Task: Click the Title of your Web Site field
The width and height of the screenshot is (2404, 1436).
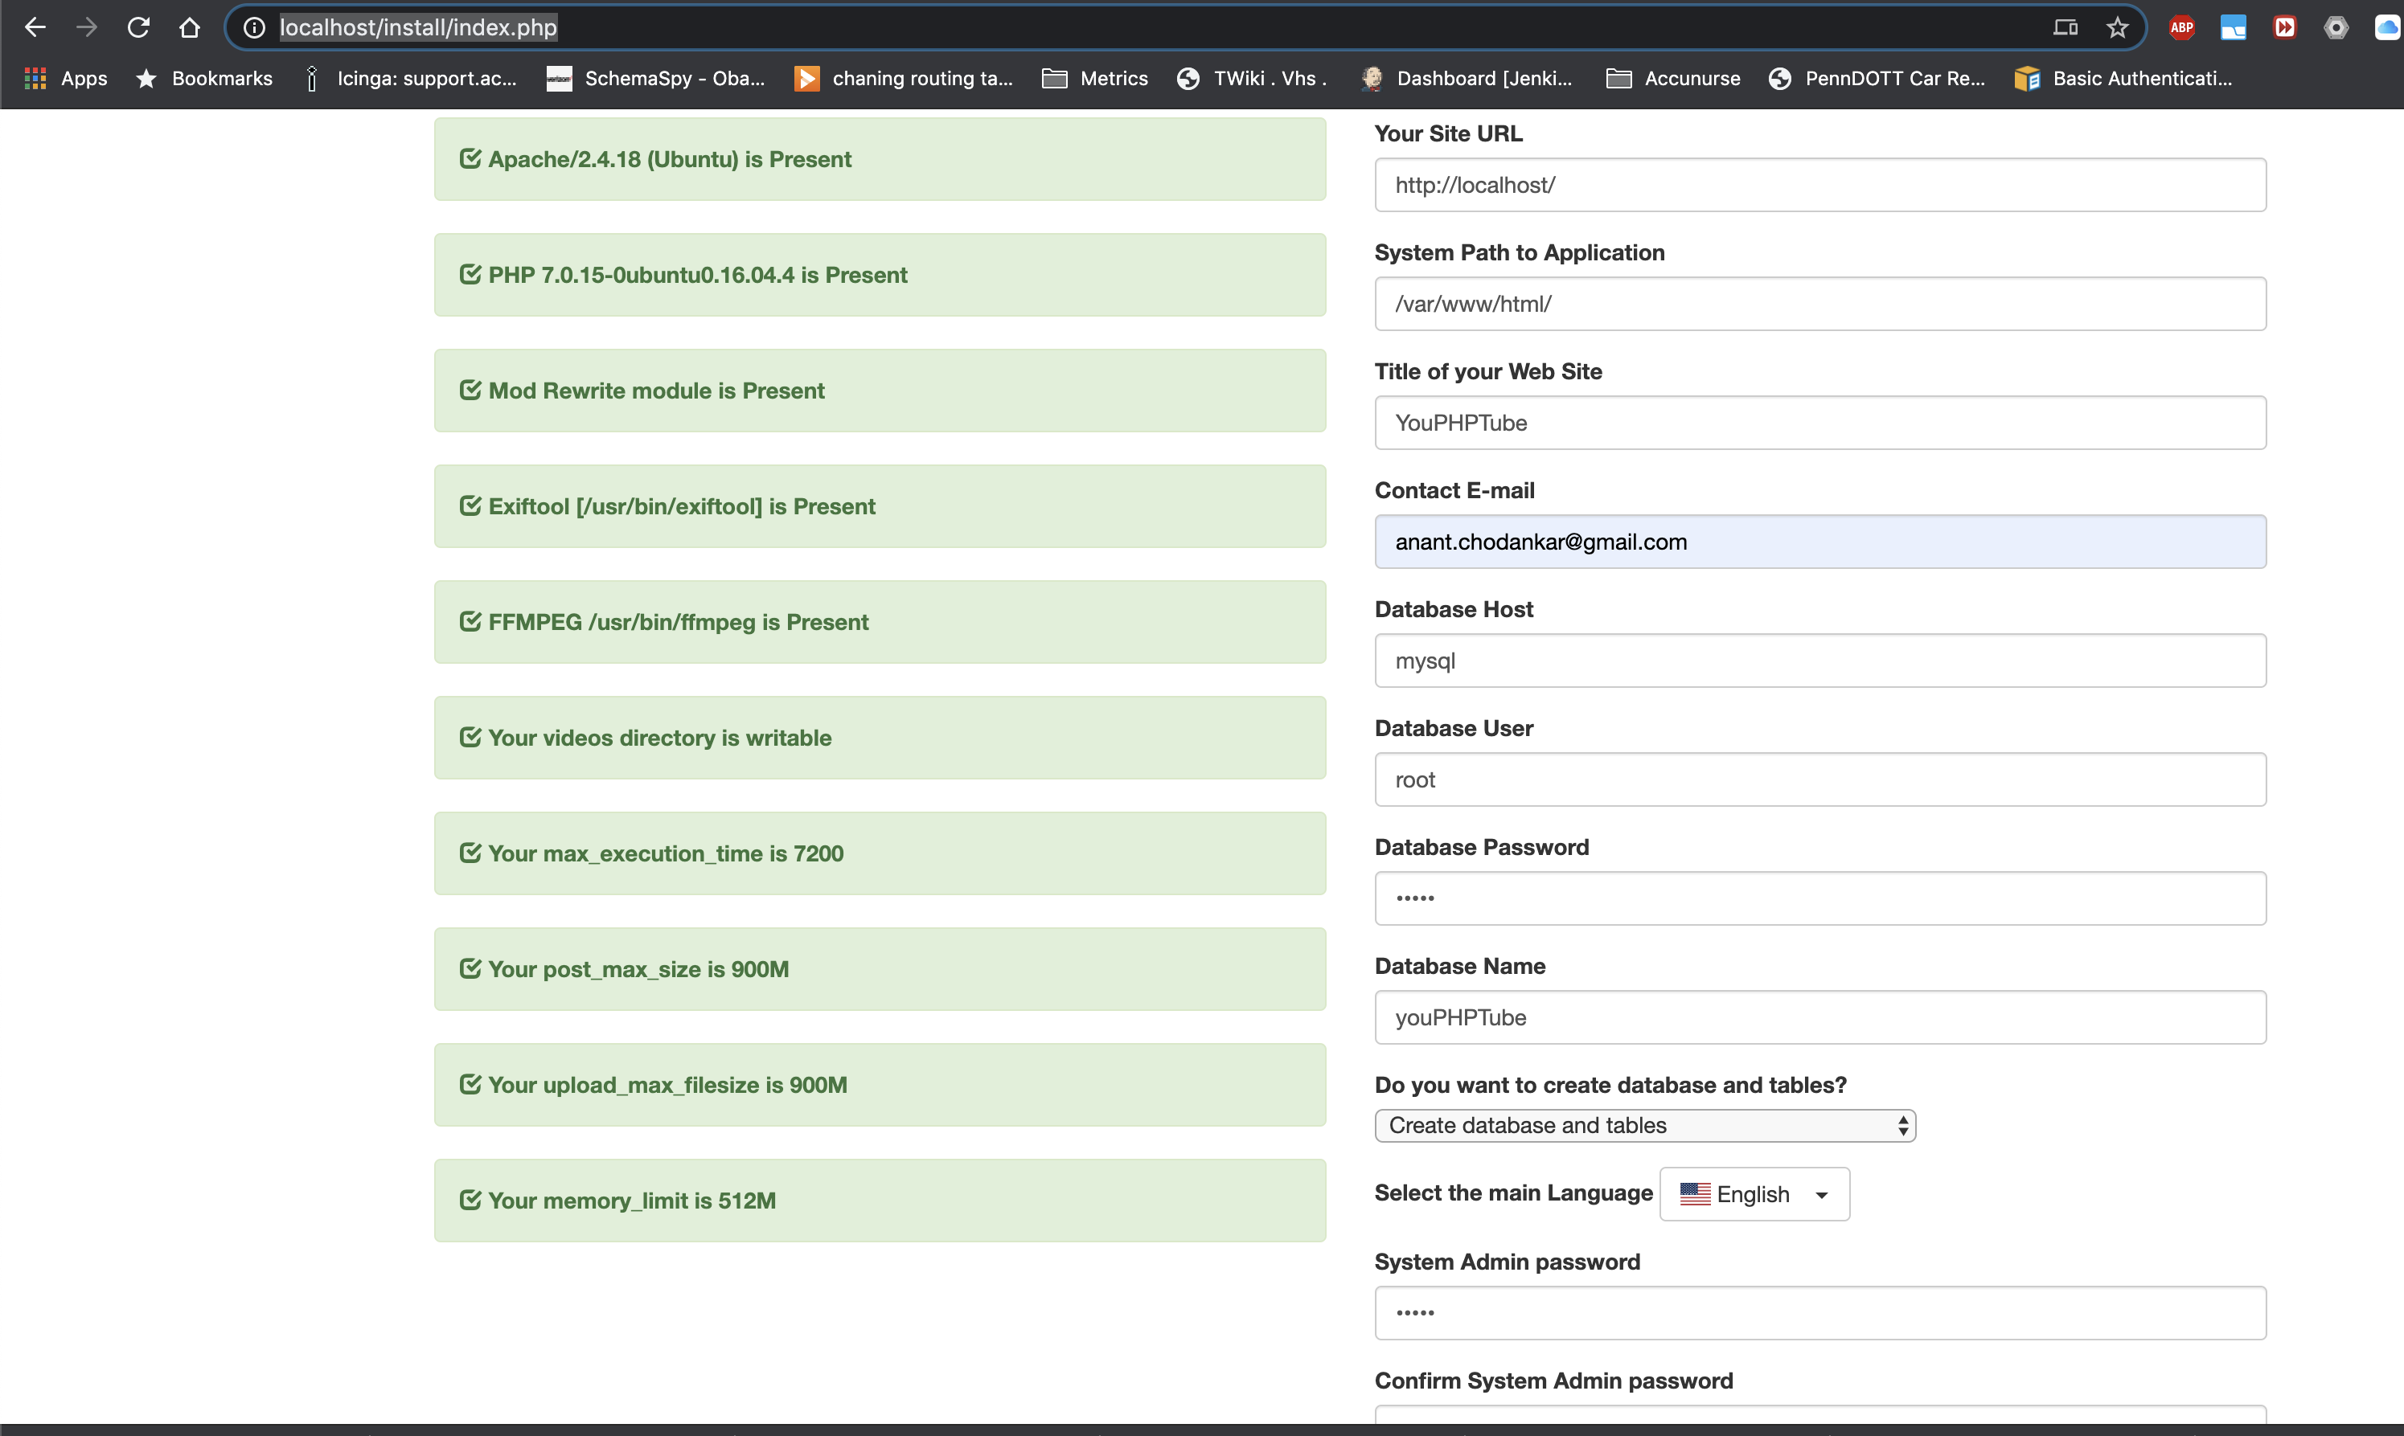Action: click(x=1819, y=423)
